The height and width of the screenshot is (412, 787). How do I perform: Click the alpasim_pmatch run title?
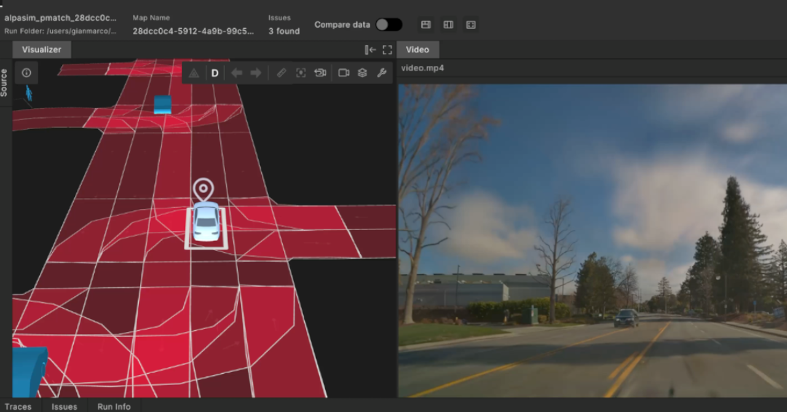(x=60, y=18)
